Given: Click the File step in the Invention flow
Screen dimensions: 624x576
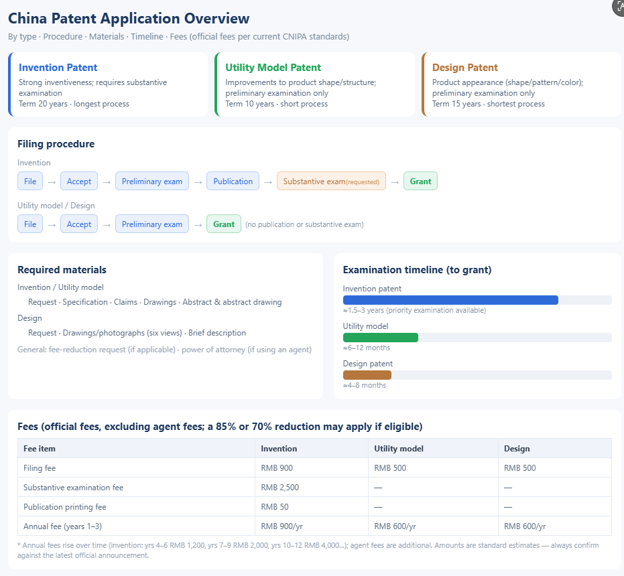Looking at the screenshot, I should (x=30, y=181).
